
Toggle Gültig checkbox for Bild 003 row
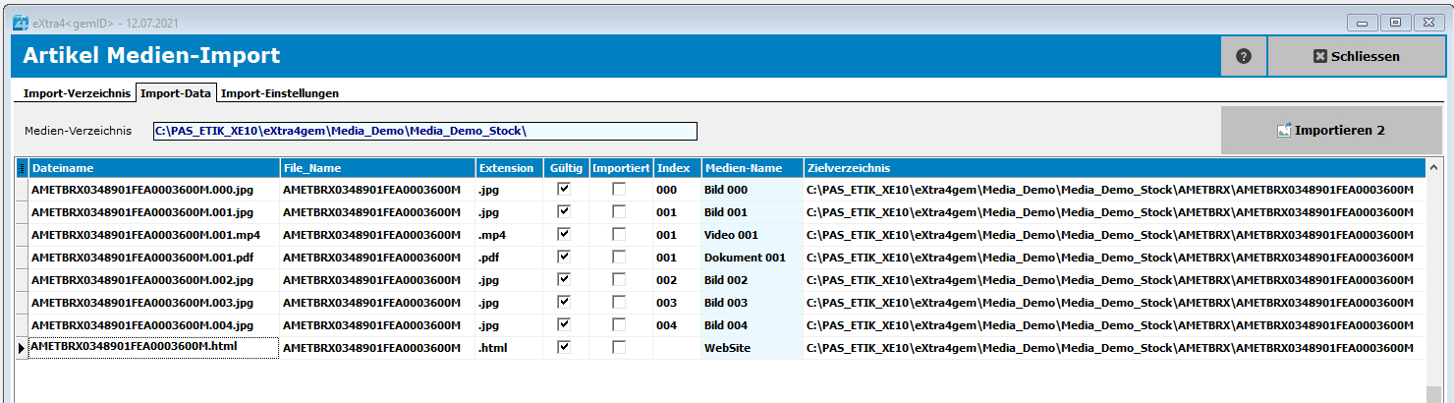[564, 302]
